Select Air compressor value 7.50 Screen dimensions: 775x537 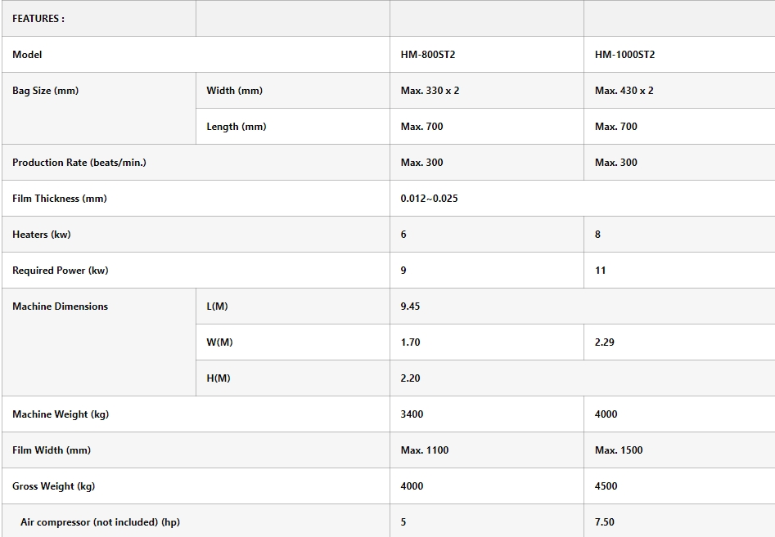[x=604, y=522]
